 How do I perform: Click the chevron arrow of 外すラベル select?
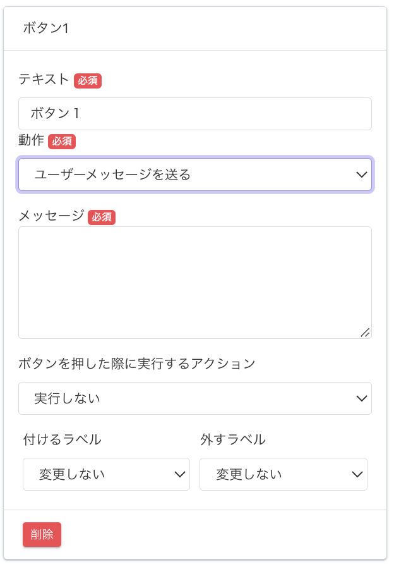tap(357, 474)
